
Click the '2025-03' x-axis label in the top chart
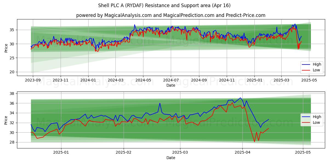(281, 81)
